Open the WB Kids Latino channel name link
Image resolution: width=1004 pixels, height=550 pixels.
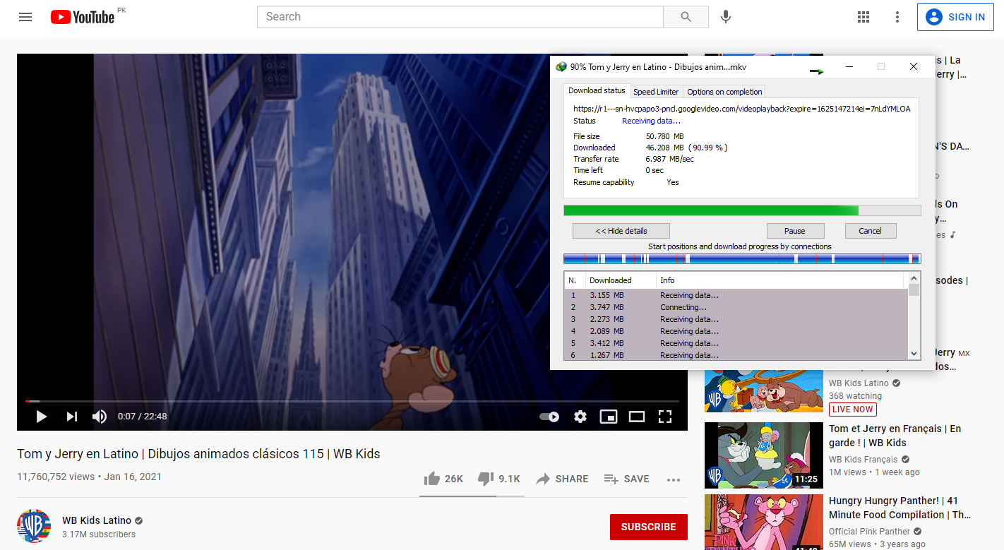97,520
